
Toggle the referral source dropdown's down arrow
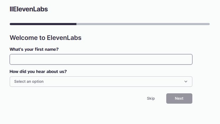click(186, 81)
